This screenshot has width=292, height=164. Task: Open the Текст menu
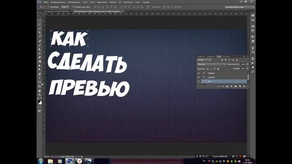pos(92,2)
